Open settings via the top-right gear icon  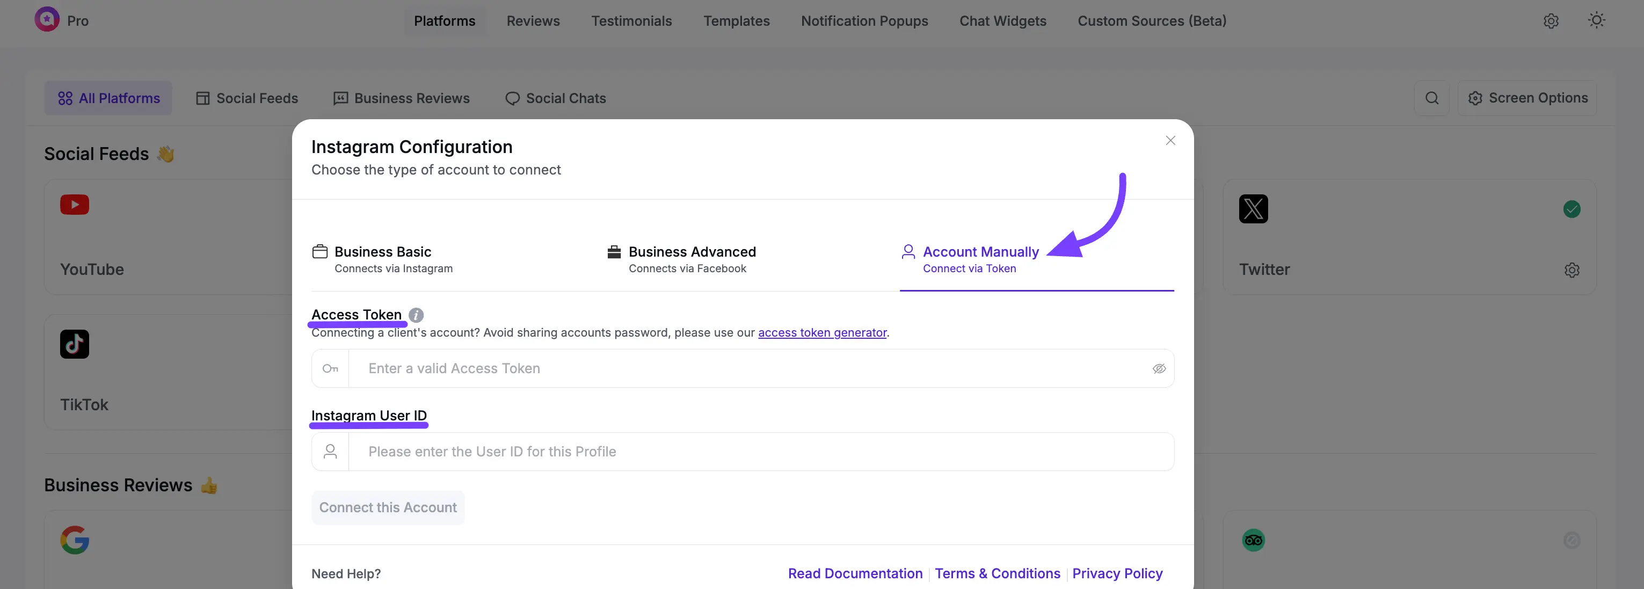(1551, 20)
